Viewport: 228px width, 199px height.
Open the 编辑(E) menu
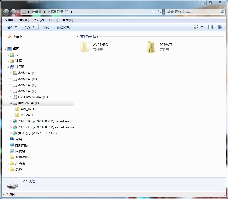tap(24, 20)
